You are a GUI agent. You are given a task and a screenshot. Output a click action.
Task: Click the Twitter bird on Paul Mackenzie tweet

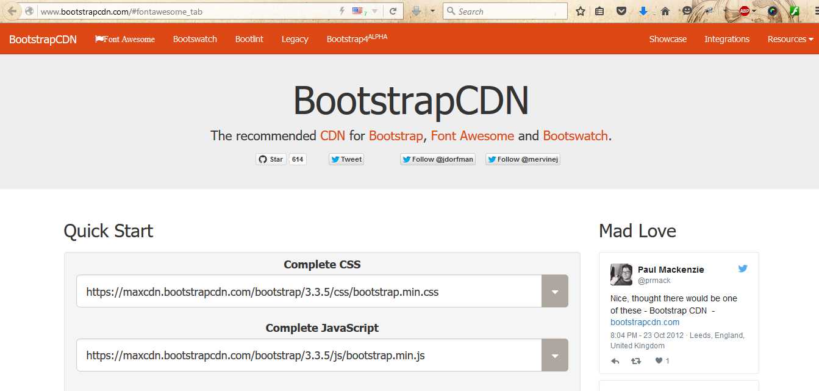743,268
